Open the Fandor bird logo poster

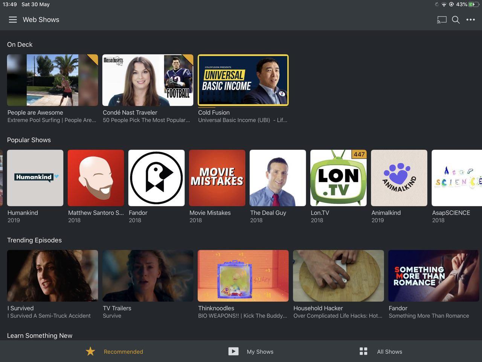[157, 178]
